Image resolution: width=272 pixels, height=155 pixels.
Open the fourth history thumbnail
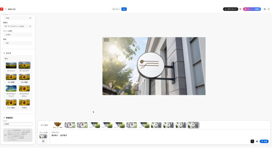[95, 125]
